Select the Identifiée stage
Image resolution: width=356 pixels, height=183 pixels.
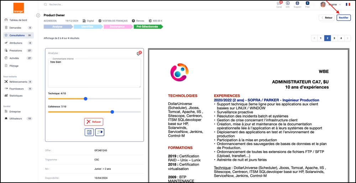click(x=88, y=27)
